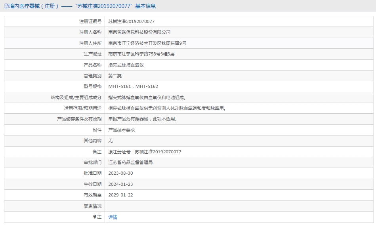This screenshot has height=227, width=376.
Task: Select attachment value 产品技术要求
Action: (122, 130)
